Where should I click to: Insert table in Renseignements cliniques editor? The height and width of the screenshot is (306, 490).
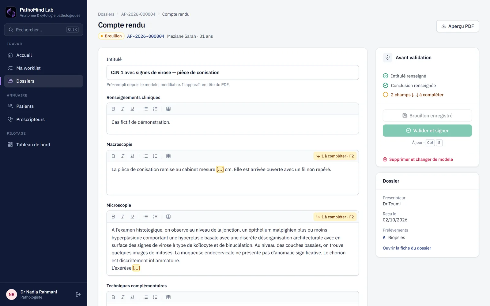168,109
